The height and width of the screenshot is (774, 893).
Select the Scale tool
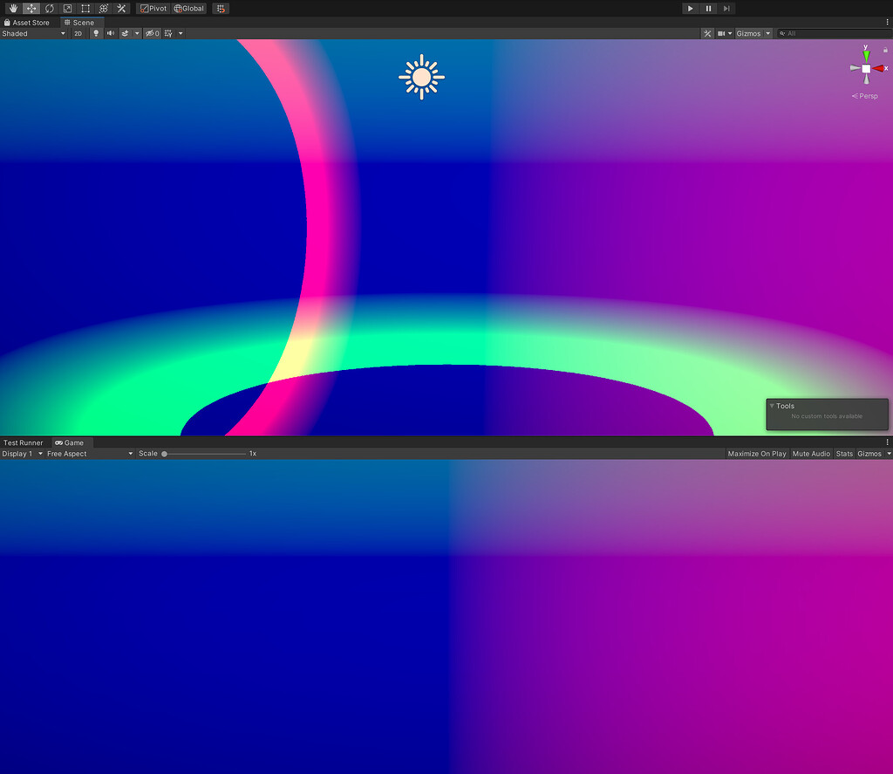tap(67, 8)
